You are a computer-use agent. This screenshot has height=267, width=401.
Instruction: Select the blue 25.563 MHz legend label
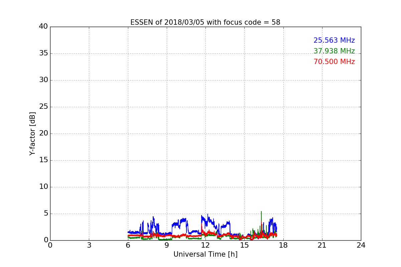click(334, 40)
